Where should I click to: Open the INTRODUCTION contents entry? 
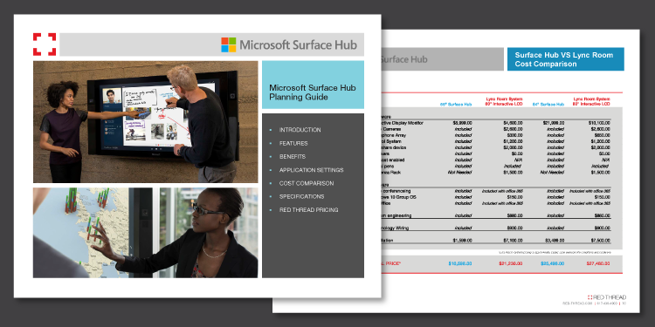(300, 130)
